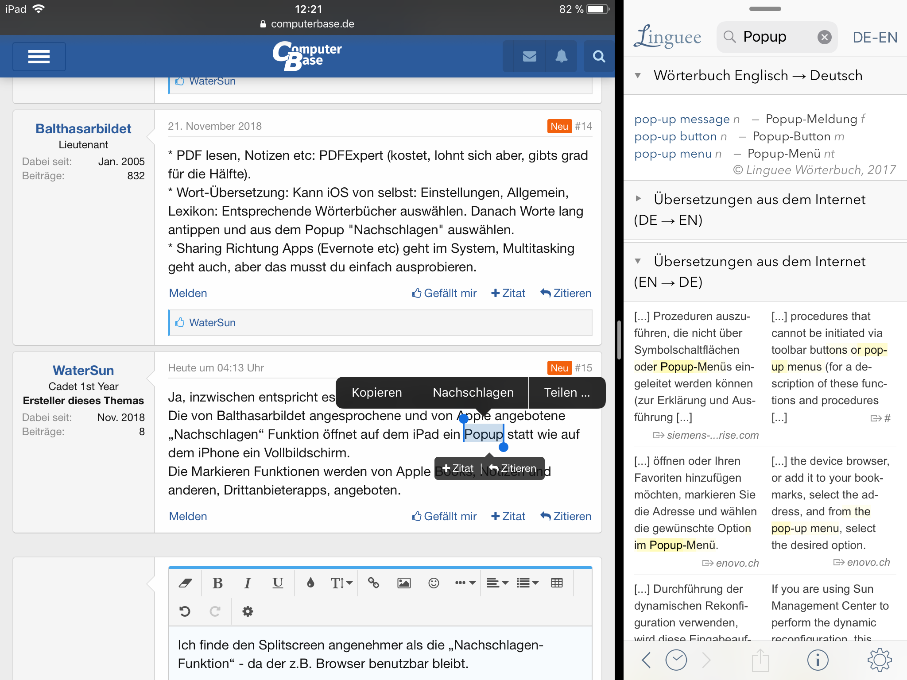Insert a link with the chain icon

[x=373, y=583]
